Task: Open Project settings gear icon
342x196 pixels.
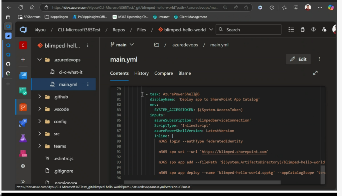Action: tap(23, 166)
